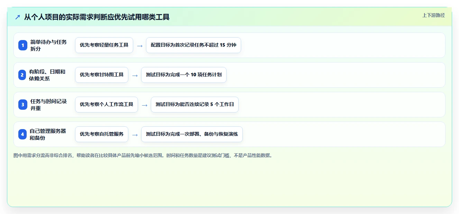The height and width of the screenshot is (214, 459).
Task: Click the 自己管理服务器和备份 label
Action: 48,134
